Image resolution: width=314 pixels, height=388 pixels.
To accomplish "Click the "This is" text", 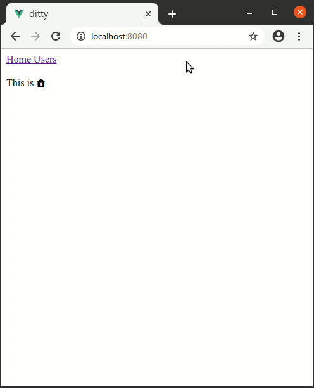I will coord(20,83).
